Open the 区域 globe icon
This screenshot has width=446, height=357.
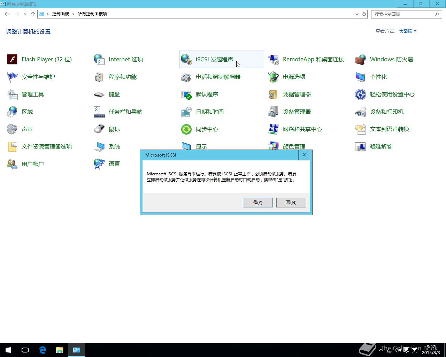12,112
